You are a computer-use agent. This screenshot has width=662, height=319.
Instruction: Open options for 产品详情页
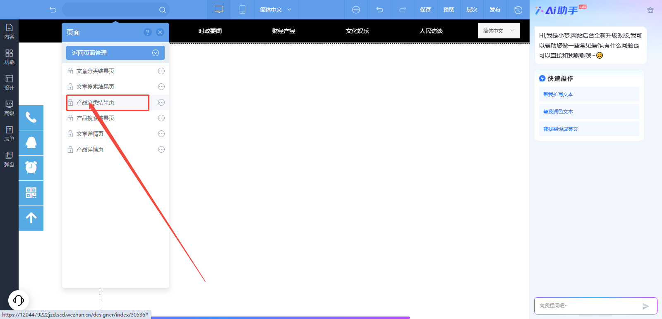[161, 149]
